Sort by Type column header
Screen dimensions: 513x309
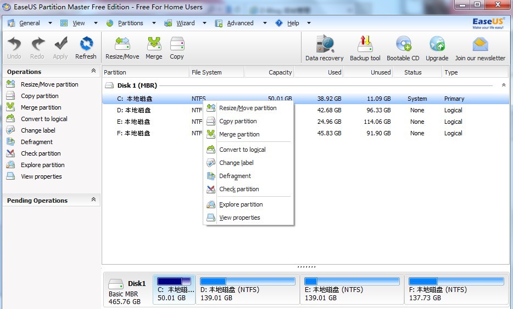click(x=475, y=72)
